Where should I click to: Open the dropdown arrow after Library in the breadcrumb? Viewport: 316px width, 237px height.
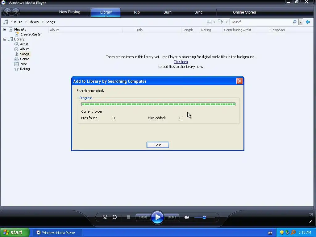pyautogui.click(x=43, y=22)
